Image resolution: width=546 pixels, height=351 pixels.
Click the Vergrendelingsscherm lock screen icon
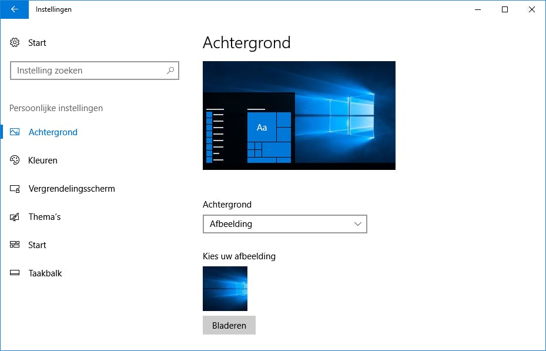click(14, 188)
